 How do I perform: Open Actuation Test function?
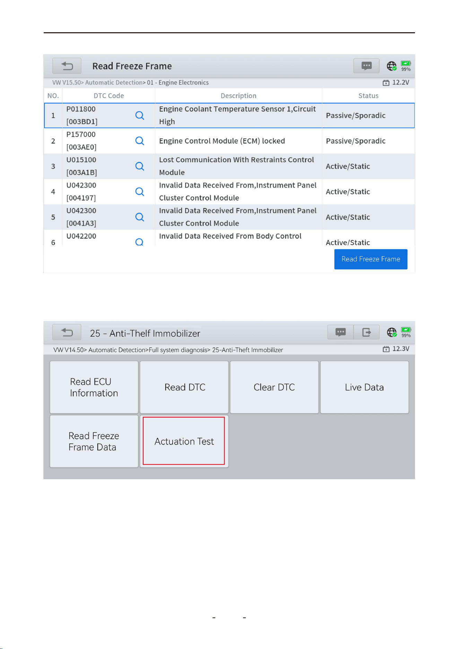(184, 441)
